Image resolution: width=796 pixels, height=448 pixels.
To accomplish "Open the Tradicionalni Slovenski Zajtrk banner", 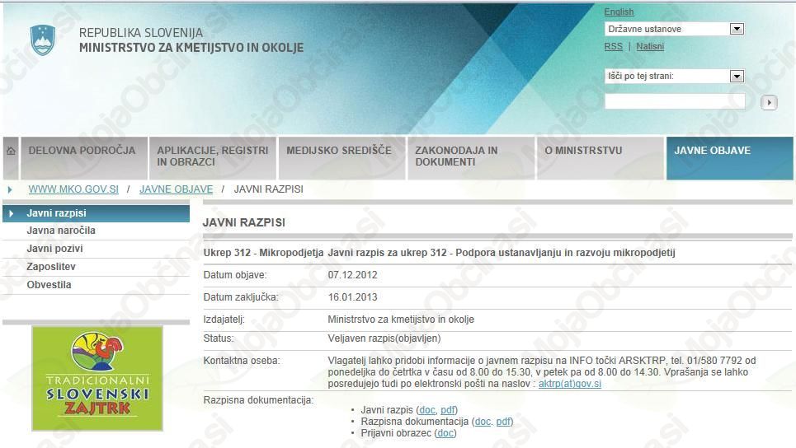I will pos(97,378).
